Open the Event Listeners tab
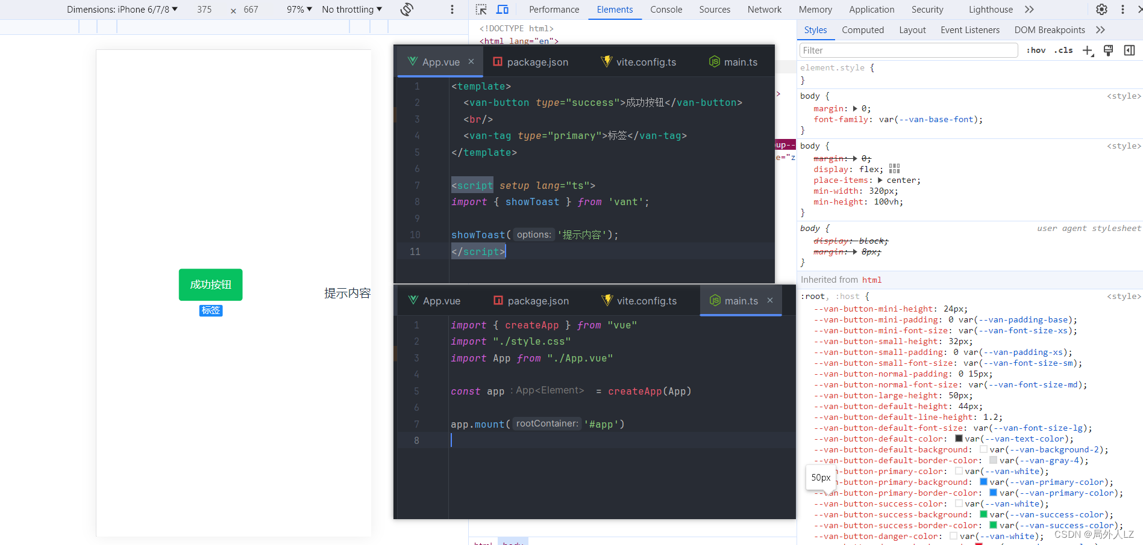This screenshot has width=1143, height=545. click(x=969, y=30)
